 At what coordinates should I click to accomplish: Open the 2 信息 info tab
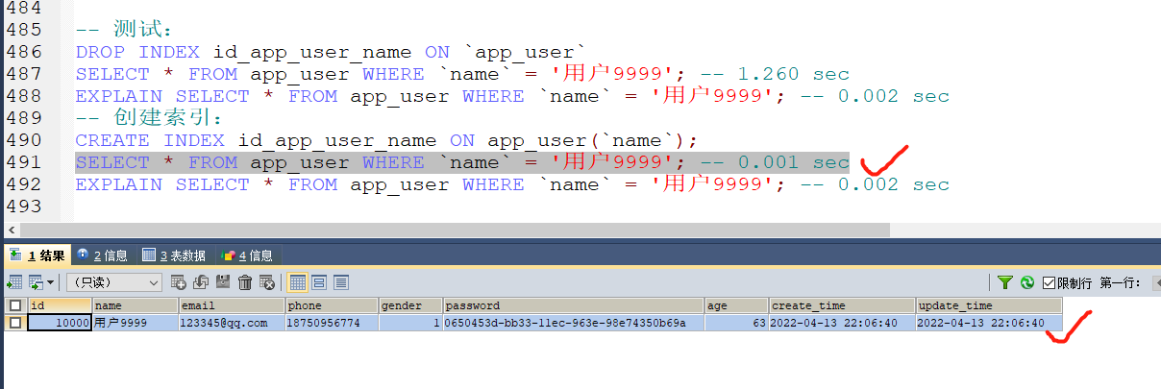103,255
